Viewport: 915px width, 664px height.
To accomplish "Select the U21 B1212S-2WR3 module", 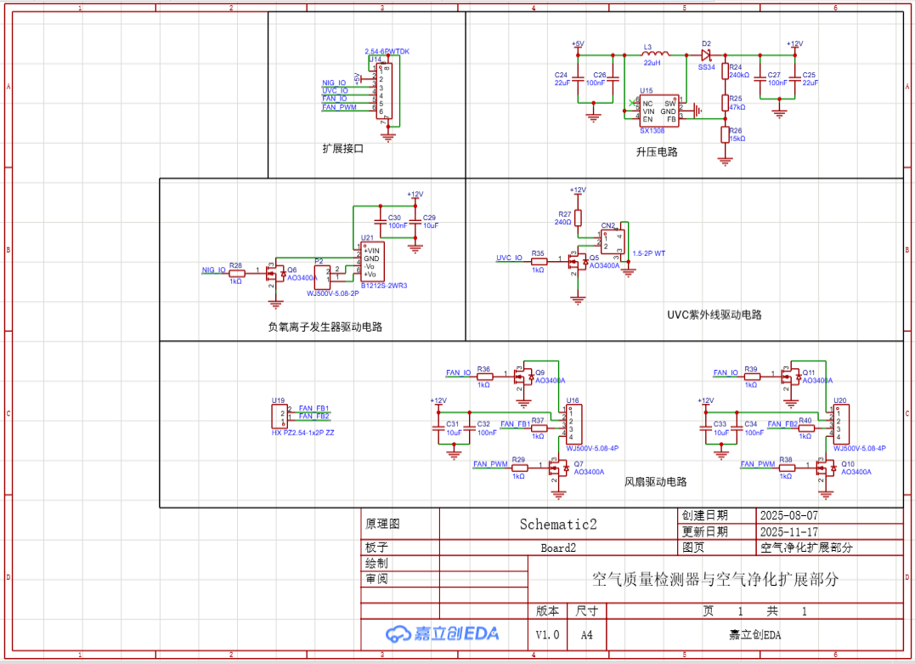I will (371, 262).
